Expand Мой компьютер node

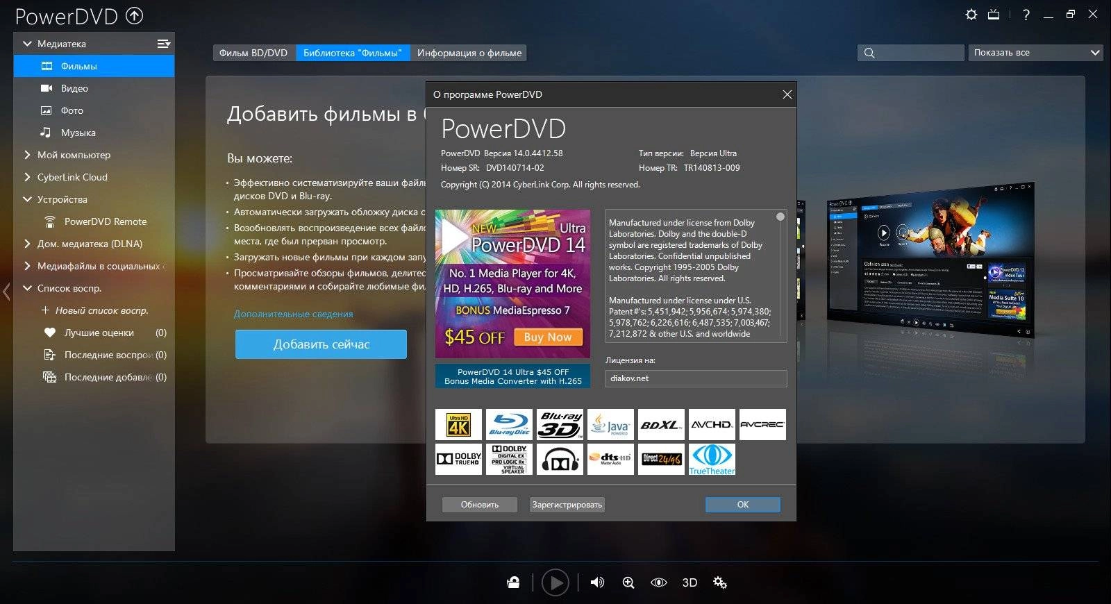click(28, 155)
